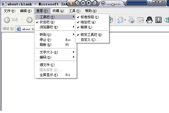Open the Messenger people icon
The image size is (169, 113).
167,20
